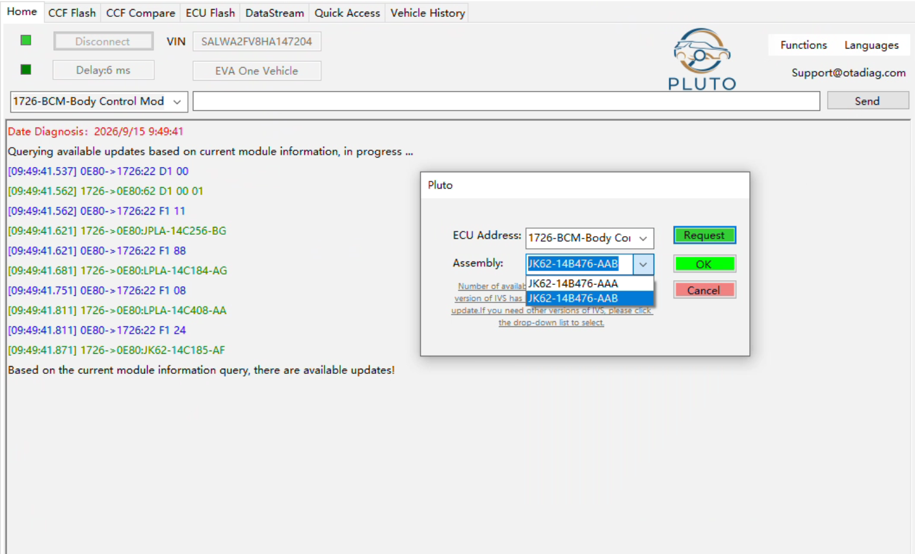Open the Functions menu
Image resolution: width=915 pixels, height=554 pixels.
[804, 45]
